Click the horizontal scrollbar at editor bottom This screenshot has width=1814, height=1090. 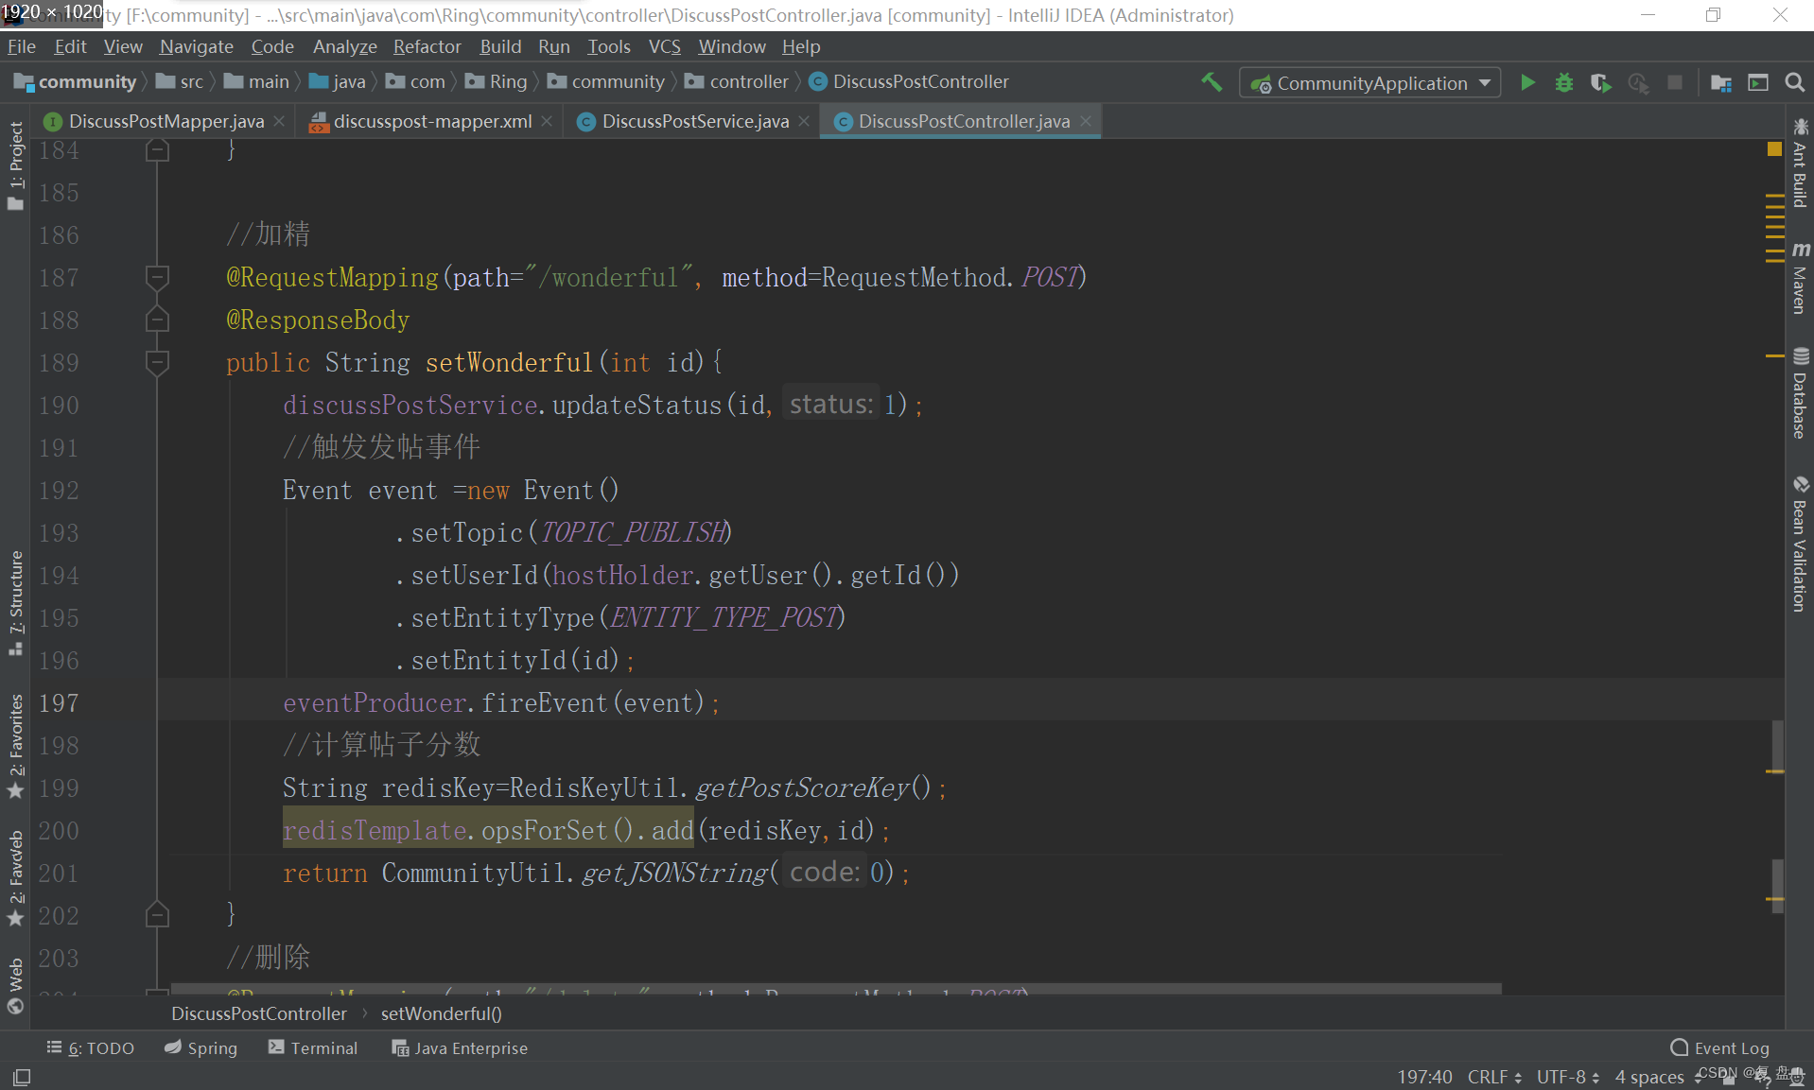coord(836,989)
